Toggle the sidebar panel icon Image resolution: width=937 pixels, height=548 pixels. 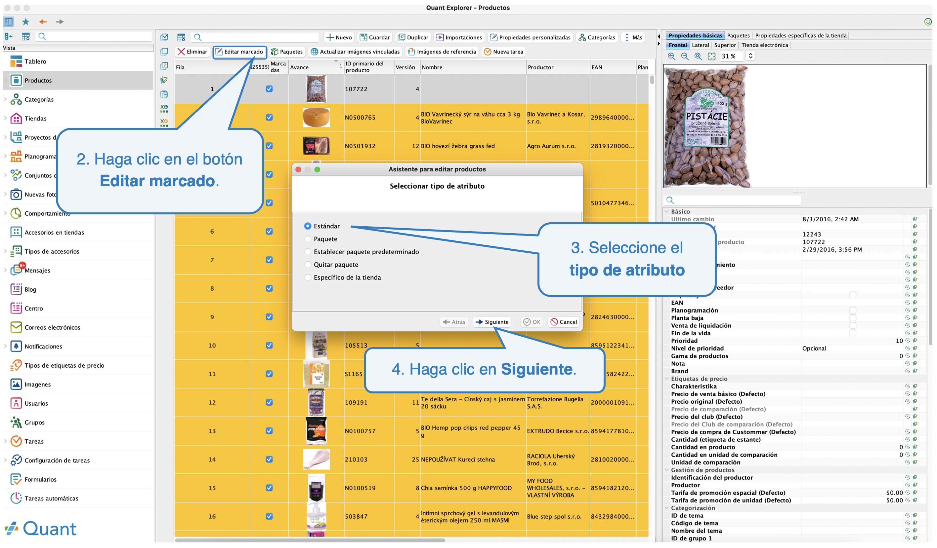coord(9,22)
